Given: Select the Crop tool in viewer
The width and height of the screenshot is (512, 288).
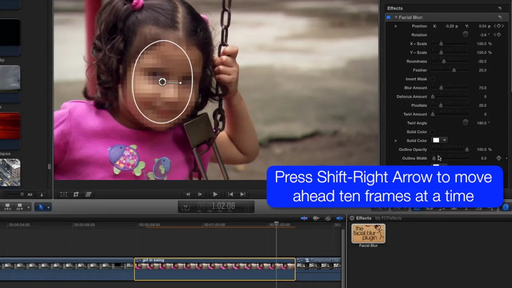Looking at the screenshot, I should [76, 194].
